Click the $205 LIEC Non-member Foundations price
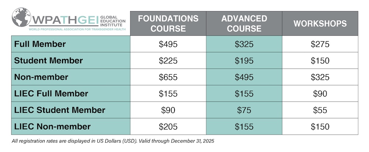 pos(168,127)
